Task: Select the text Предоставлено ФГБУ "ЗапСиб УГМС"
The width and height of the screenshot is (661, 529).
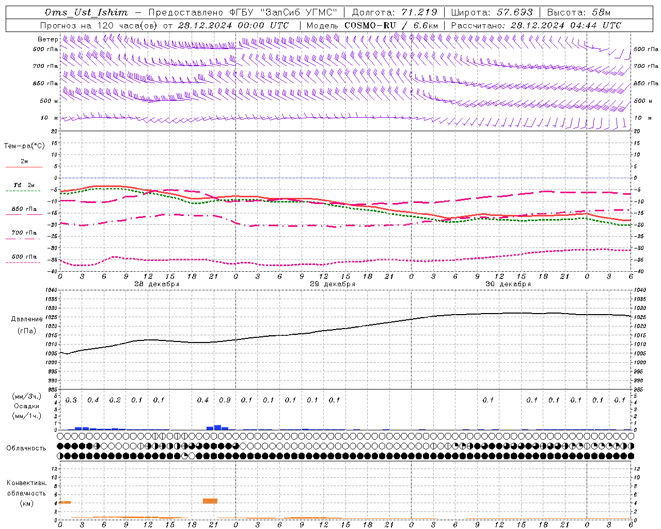Action: [243, 12]
